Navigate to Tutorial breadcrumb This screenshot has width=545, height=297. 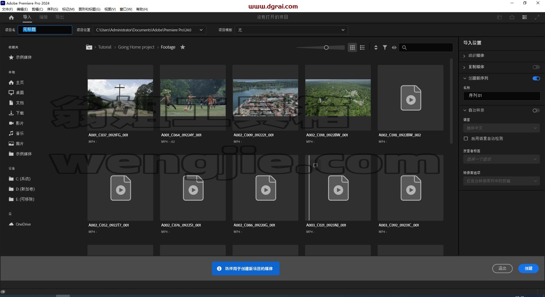(x=105, y=47)
